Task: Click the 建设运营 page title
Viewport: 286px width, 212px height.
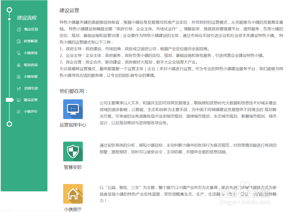Action: coord(69,11)
